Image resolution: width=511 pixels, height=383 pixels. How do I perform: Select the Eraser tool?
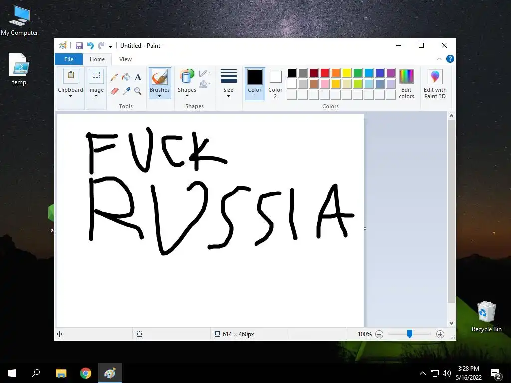pos(114,91)
